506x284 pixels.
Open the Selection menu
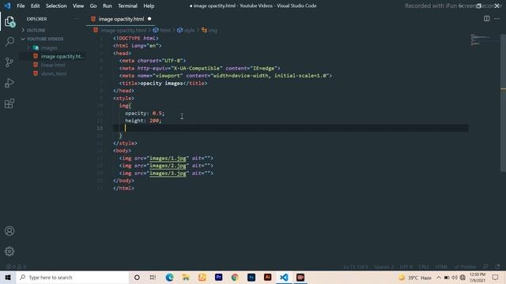click(x=56, y=6)
